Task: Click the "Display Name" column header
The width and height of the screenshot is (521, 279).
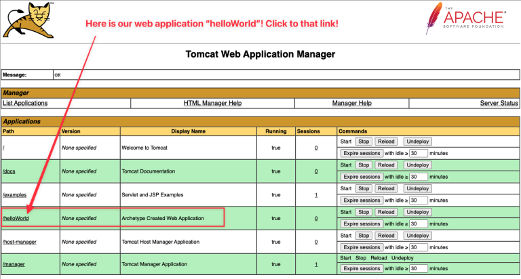Action: [189, 131]
